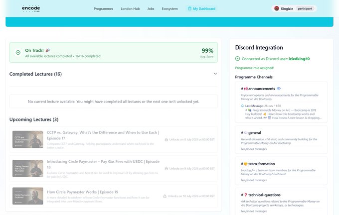This screenshot has width=339, height=215.
Task: Click the Kingizie profile avatar
Action: 277,8
